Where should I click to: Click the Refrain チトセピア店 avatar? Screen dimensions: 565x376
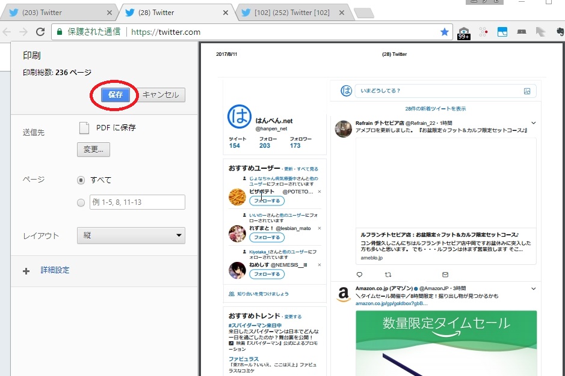click(344, 129)
